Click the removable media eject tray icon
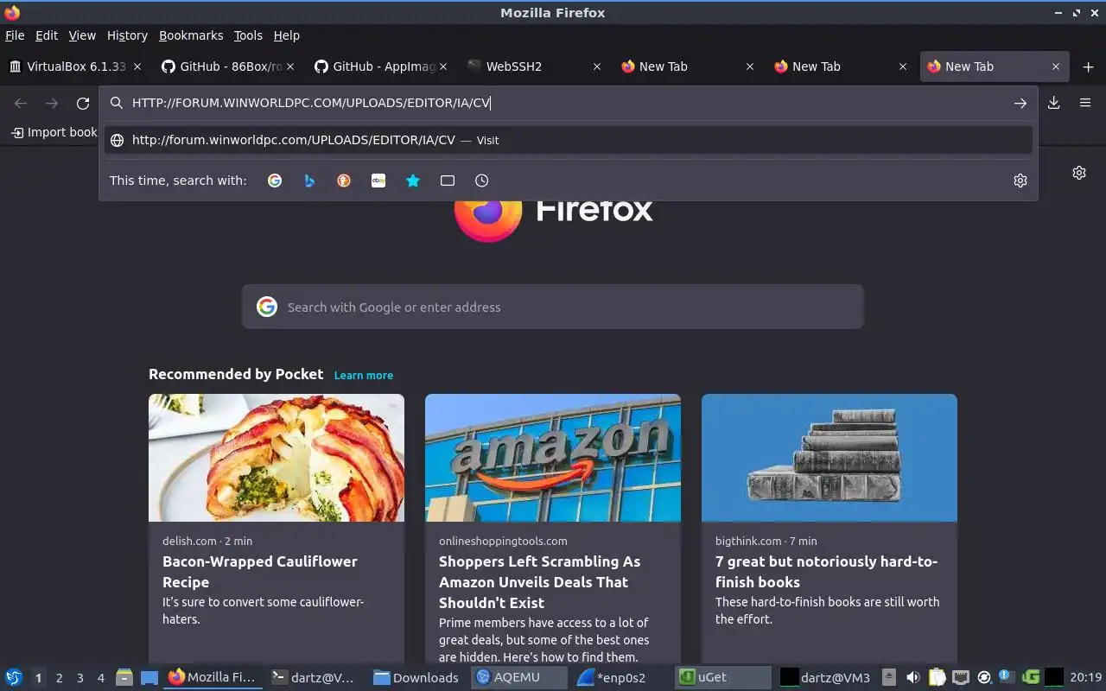 click(x=890, y=677)
